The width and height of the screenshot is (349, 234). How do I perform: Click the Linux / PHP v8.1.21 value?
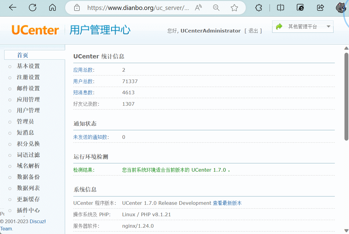147,214
